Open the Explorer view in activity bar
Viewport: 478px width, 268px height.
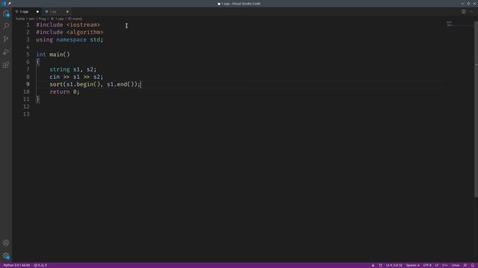coord(6,13)
